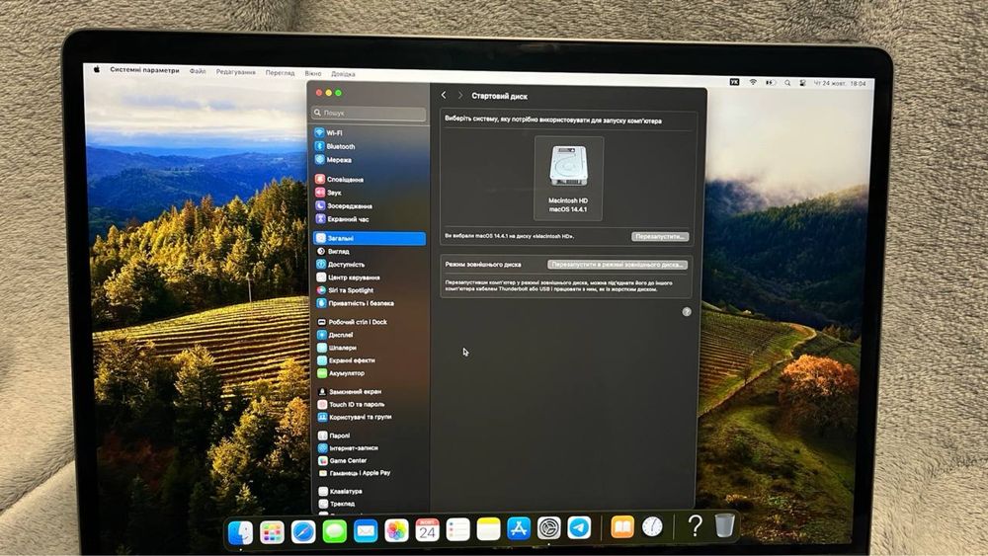Open the Trash in the Dock
The height and width of the screenshot is (556, 988).
(x=724, y=524)
